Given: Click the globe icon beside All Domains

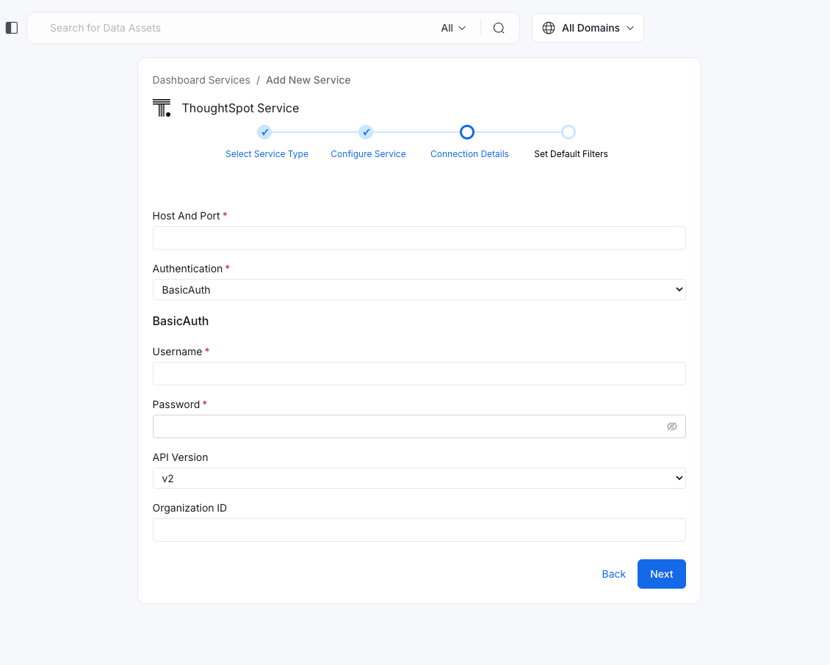Looking at the screenshot, I should 548,27.
